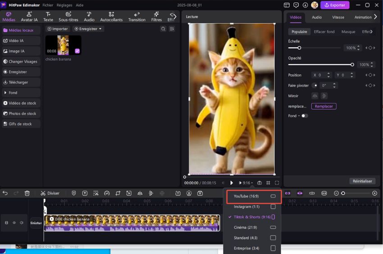This screenshot has height=254, width=383.
Task: Open the Médias panel
Action: [9, 17]
